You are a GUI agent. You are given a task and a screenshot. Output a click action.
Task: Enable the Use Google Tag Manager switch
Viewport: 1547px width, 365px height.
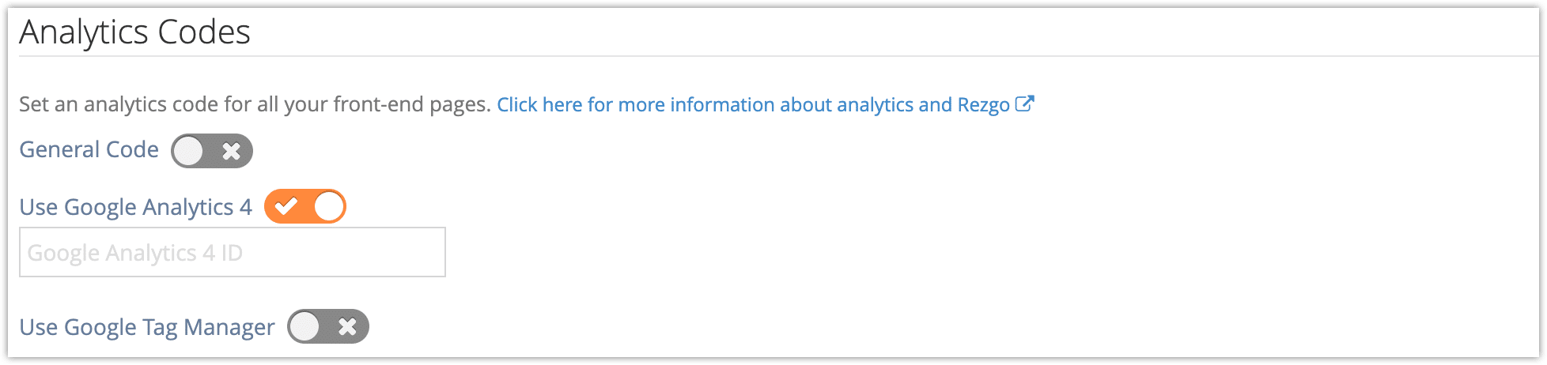(328, 326)
